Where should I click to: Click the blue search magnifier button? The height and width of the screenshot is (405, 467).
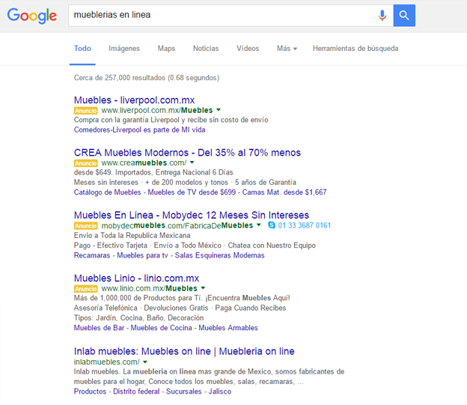pyautogui.click(x=404, y=15)
